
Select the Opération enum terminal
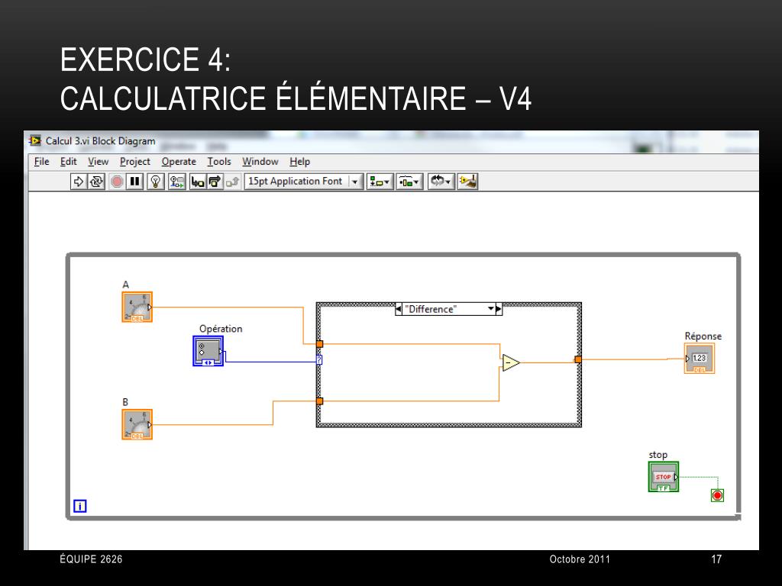(208, 351)
